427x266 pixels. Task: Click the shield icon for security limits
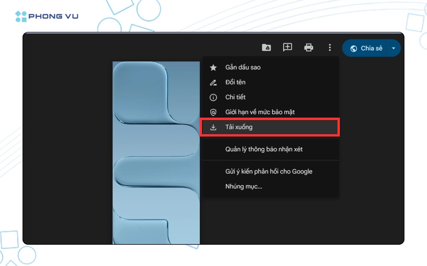[x=213, y=112]
